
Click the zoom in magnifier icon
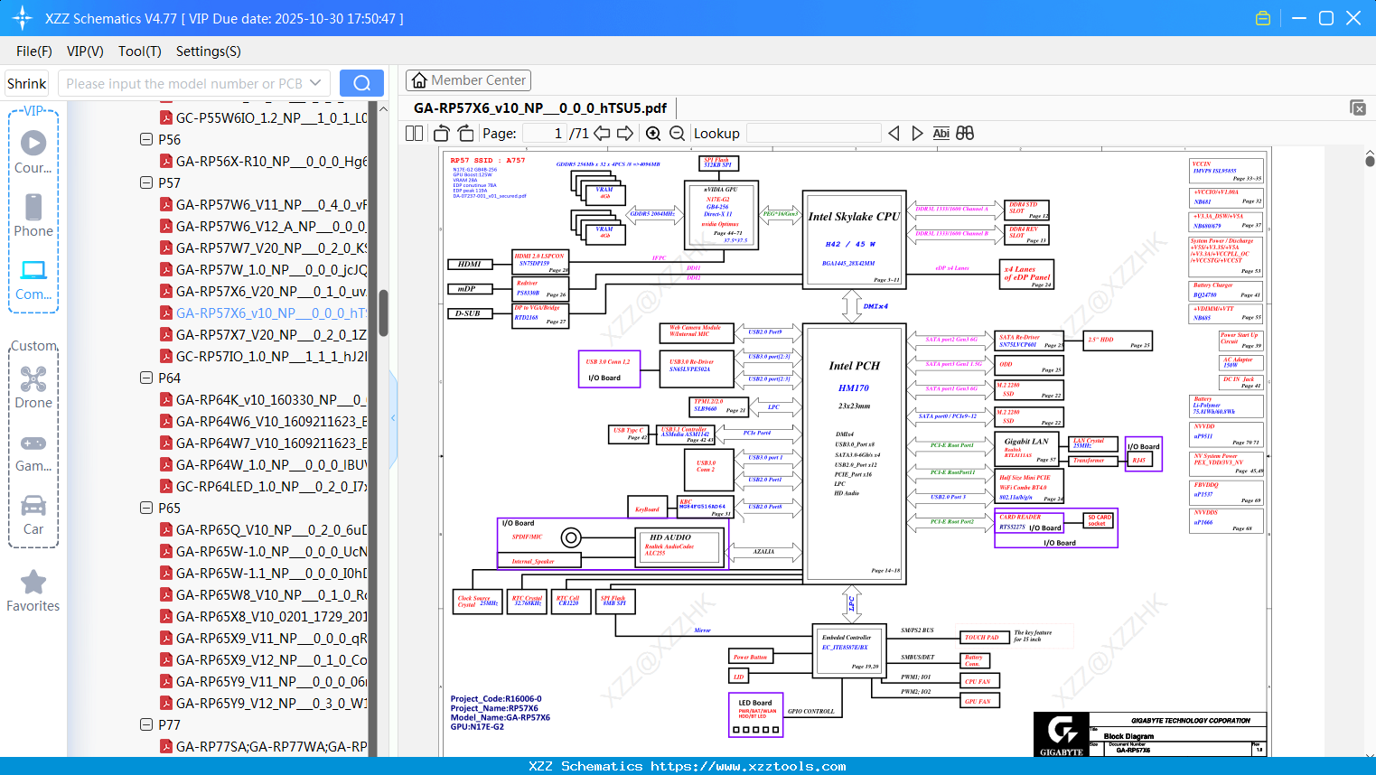click(x=653, y=134)
